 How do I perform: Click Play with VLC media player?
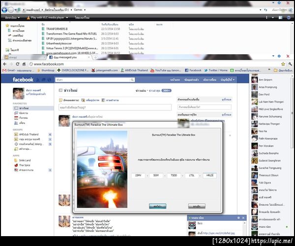[46, 18]
